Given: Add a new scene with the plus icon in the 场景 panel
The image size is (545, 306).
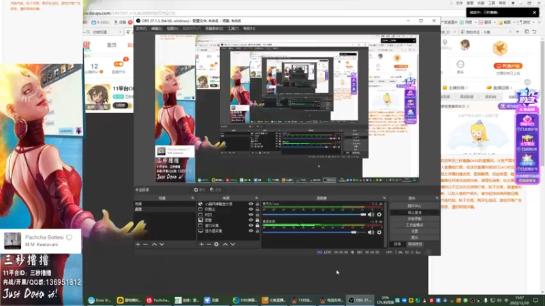Looking at the screenshot, I should point(138,244).
